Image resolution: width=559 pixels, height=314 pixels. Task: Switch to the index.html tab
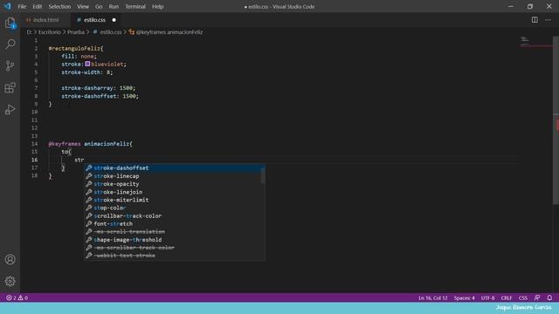tap(45, 20)
